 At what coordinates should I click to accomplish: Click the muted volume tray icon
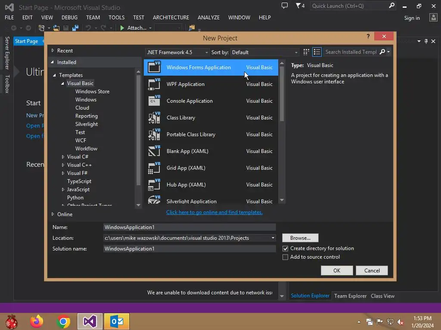[x=401, y=322]
